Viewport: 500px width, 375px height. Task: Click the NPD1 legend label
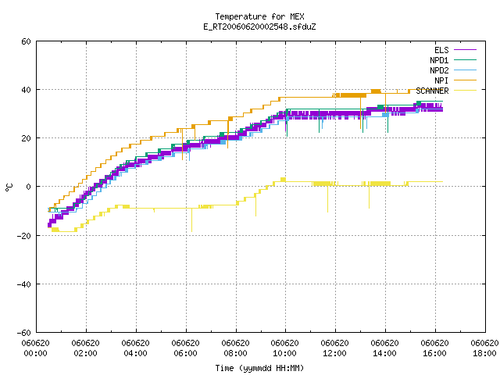pyautogui.click(x=439, y=60)
